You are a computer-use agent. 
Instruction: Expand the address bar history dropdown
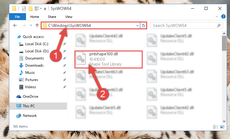click(x=138, y=25)
